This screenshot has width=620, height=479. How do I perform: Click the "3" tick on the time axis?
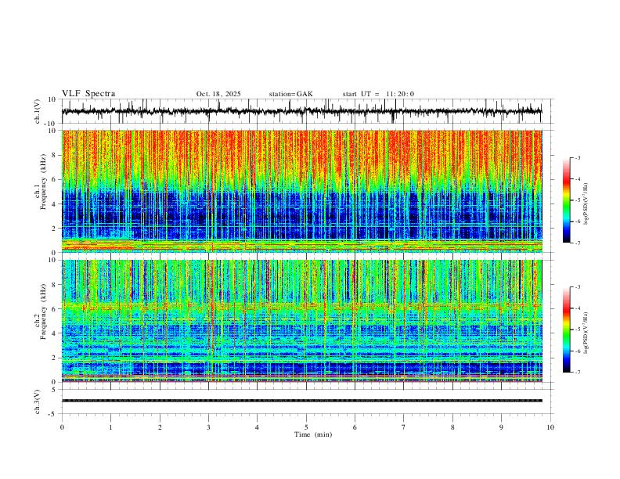[x=208, y=427]
